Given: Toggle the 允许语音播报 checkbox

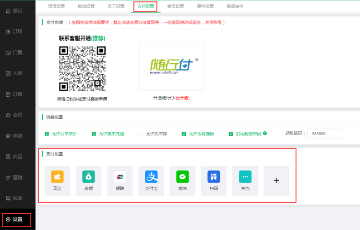Looking at the screenshot, I should pos(184,134).
